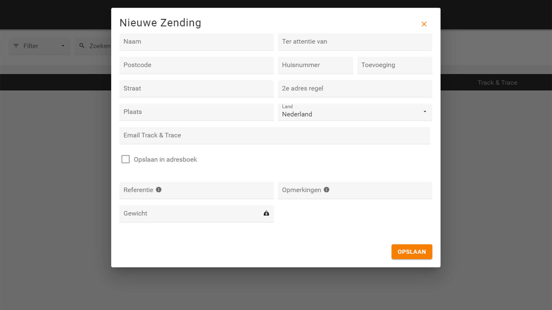Click the Zoeken search field in background
This screenshot has height=310, width=552.
click(x=93, y=46)
